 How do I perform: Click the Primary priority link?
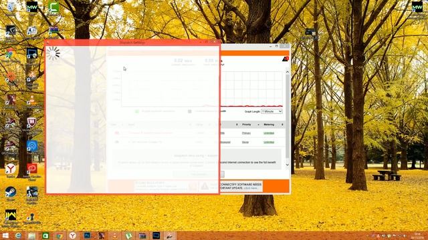(x=246, y=133)
